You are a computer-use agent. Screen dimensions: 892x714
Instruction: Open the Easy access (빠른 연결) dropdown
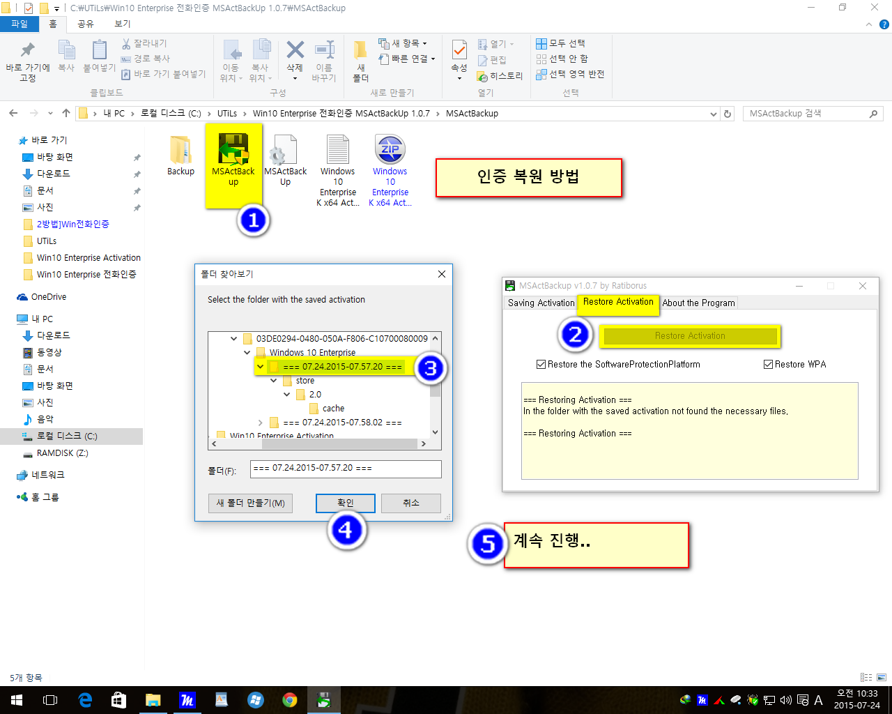point(407,59)
